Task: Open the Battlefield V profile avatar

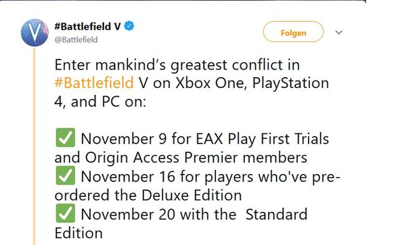Action: pos(35,32)
